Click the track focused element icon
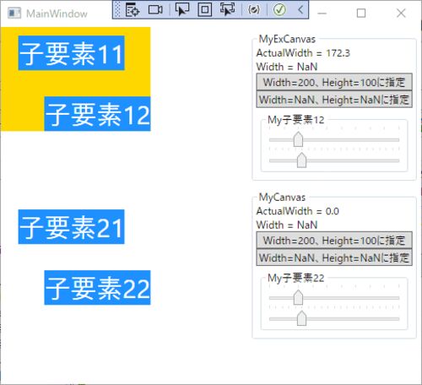 tap(227, 9)
